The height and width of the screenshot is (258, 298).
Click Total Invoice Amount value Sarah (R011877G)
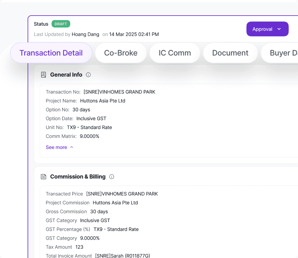coord(123,256)
